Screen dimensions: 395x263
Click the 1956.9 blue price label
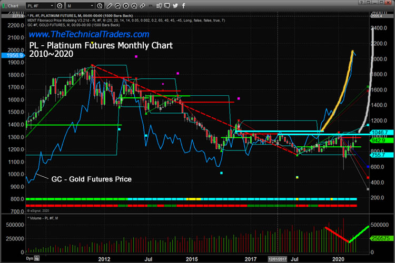point(12,55)
